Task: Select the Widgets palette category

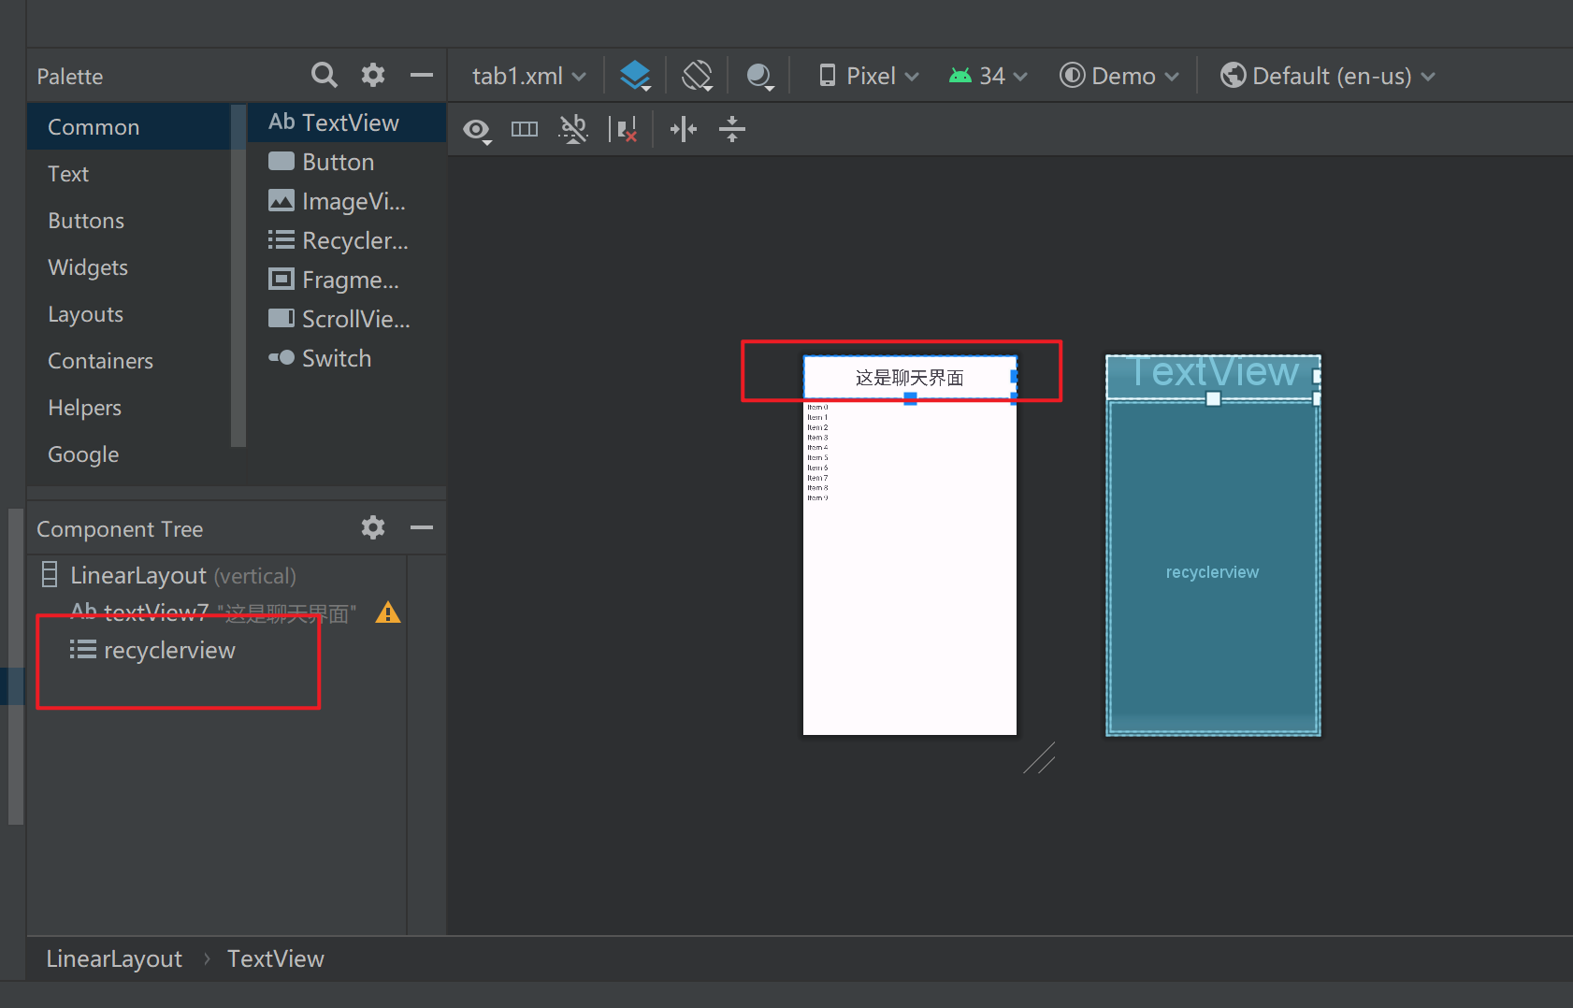Action: (129, 267)
